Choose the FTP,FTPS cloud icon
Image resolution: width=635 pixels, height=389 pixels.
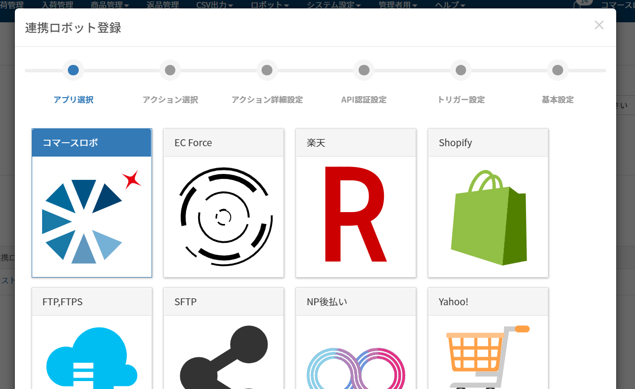coord(92,357)
